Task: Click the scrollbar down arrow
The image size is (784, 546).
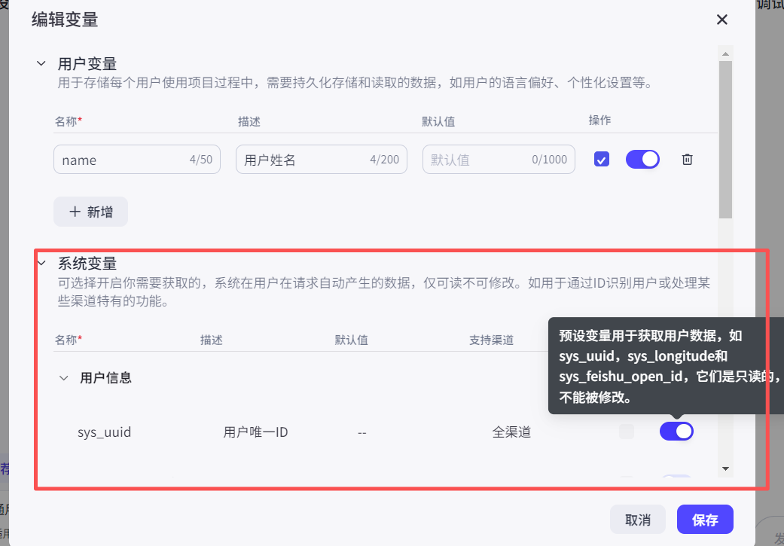Action: pyautogui.click(x=725, y=468)
